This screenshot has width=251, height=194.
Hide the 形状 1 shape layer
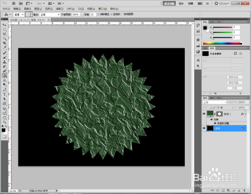click(x=204, y=114)
